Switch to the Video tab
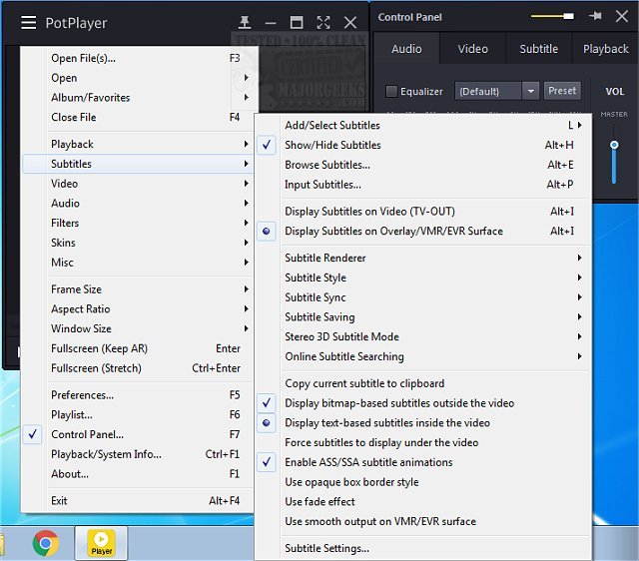This screenshot has height=561, width=639. coord(472,48)
